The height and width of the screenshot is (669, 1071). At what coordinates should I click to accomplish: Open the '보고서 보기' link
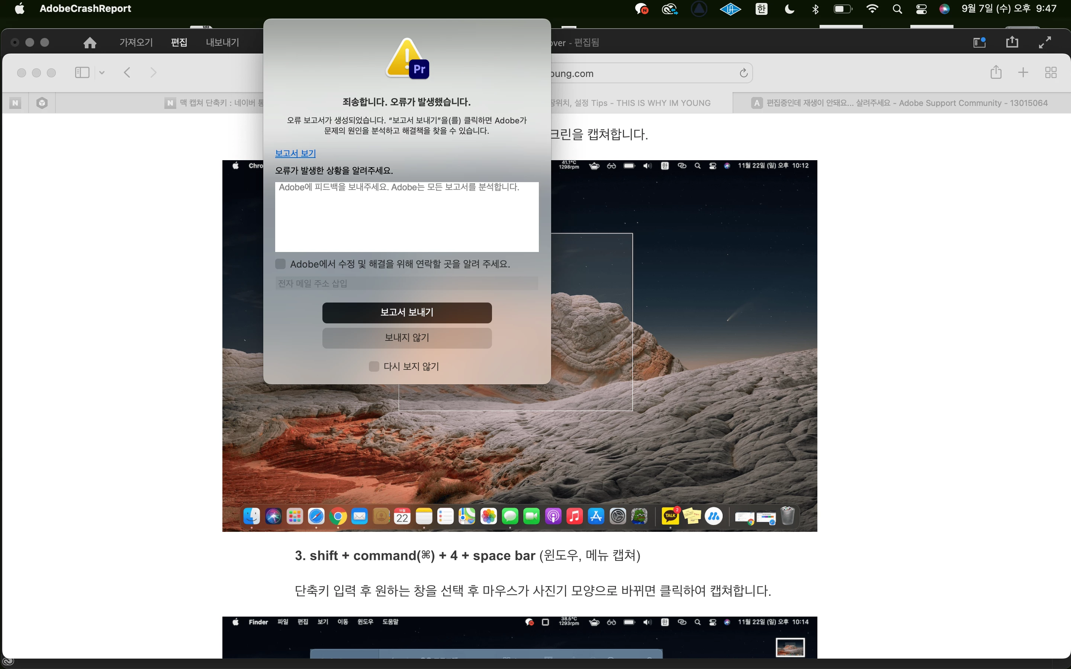click(295, 153)
